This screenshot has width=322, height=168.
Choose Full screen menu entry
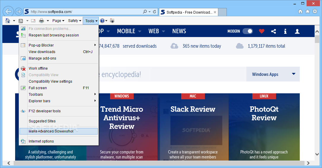click(x=59, y=88)
